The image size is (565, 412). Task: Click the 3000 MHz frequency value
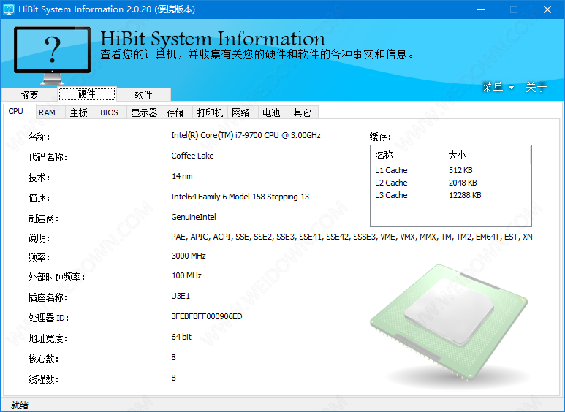click(x=189, y=256)
